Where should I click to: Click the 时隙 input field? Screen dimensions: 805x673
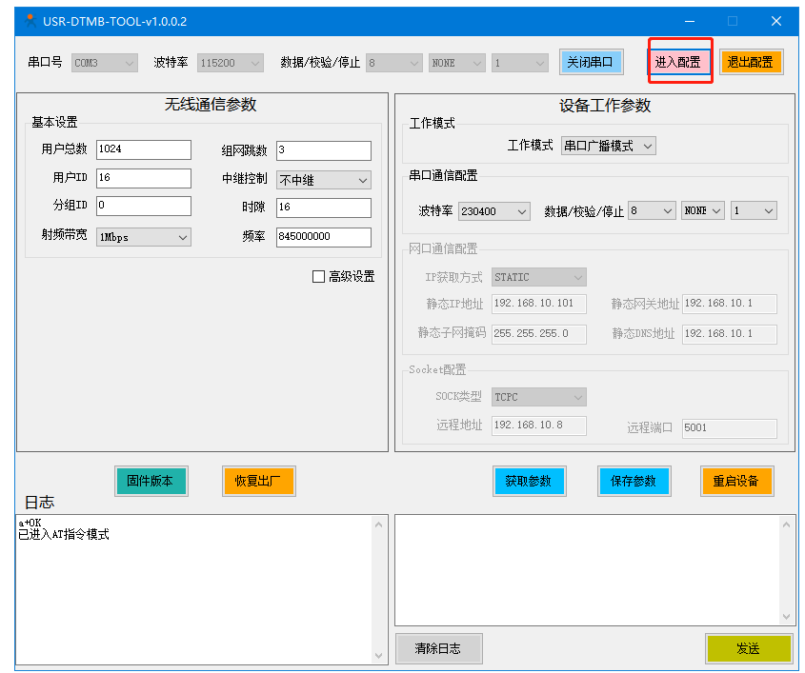pos(324,208)
